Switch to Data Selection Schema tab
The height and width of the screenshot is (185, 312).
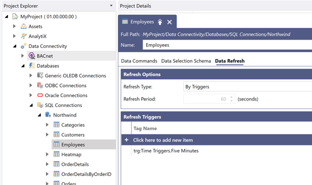(x=186, y=61)
